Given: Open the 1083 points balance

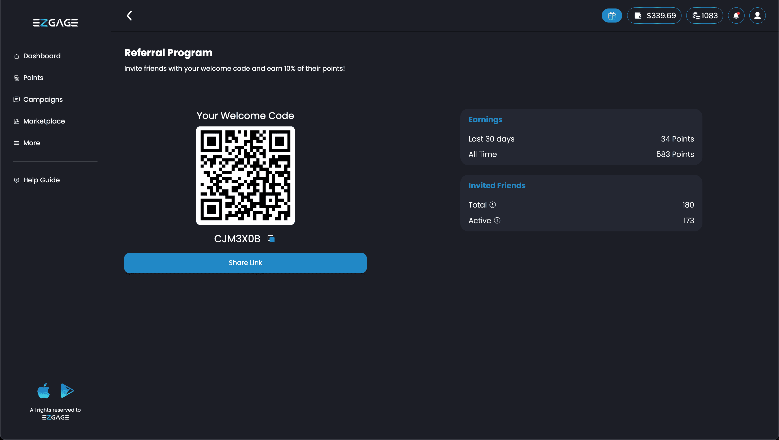Looking at the screenshot, I should coord(705,15).
